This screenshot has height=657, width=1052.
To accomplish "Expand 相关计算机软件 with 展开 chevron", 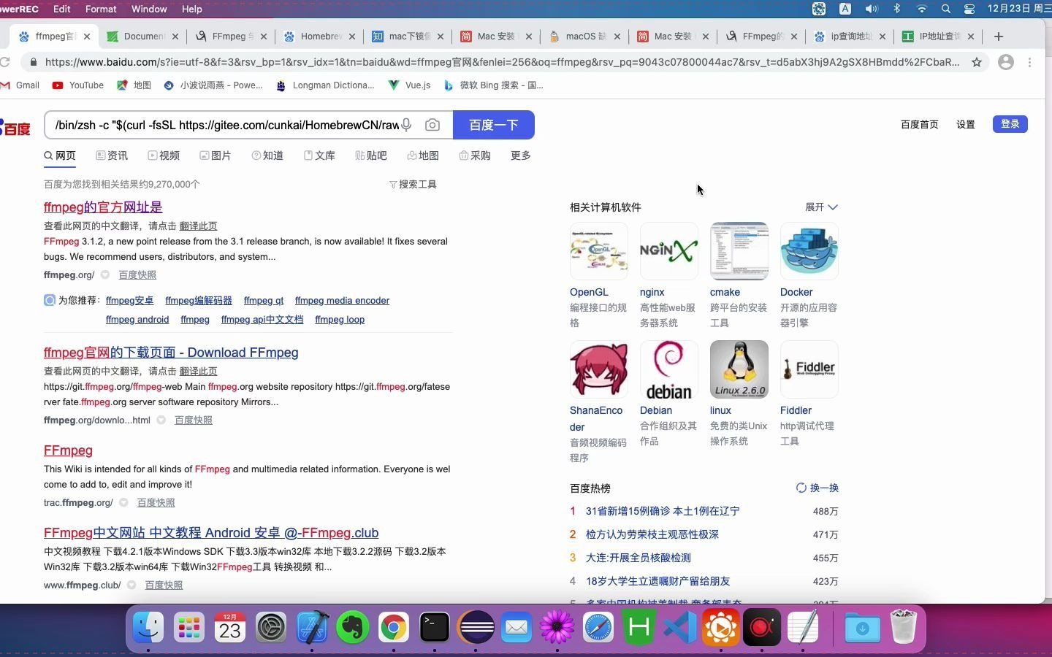I will coord(821,207).
